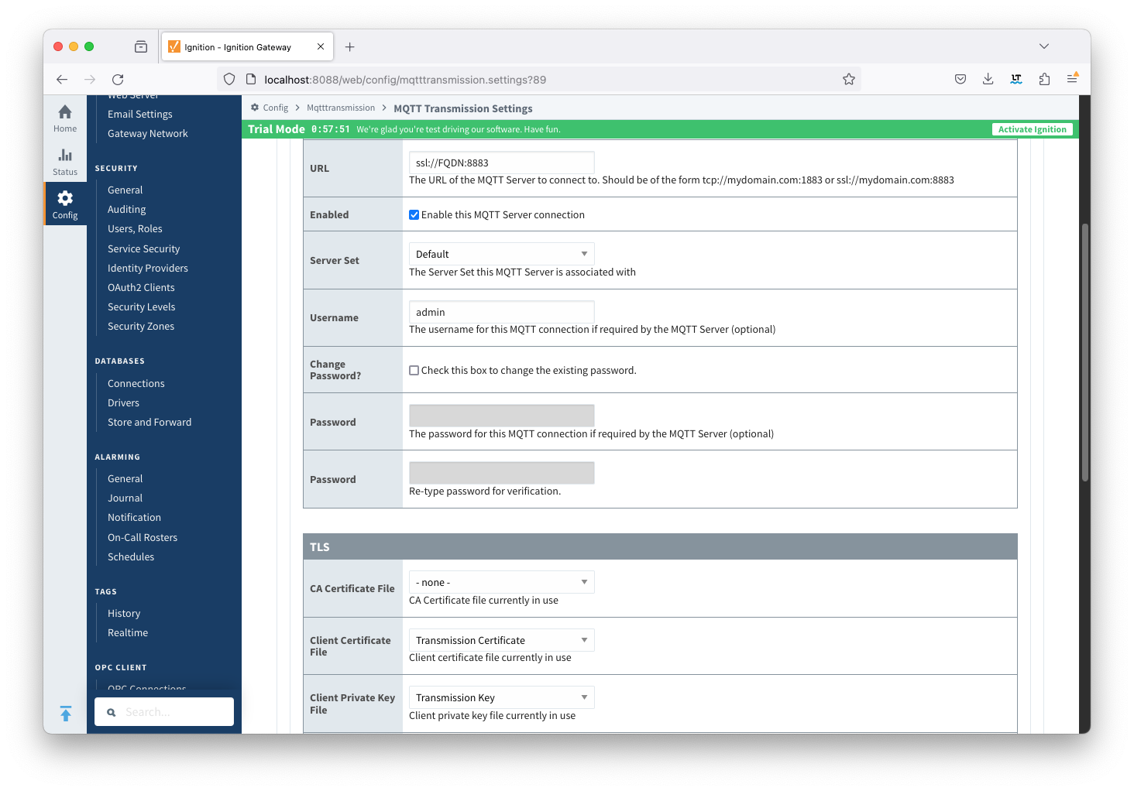Open OAuth2 Clients page
The width and height of the screenshot is (1134, 791).
coord(141,287)
